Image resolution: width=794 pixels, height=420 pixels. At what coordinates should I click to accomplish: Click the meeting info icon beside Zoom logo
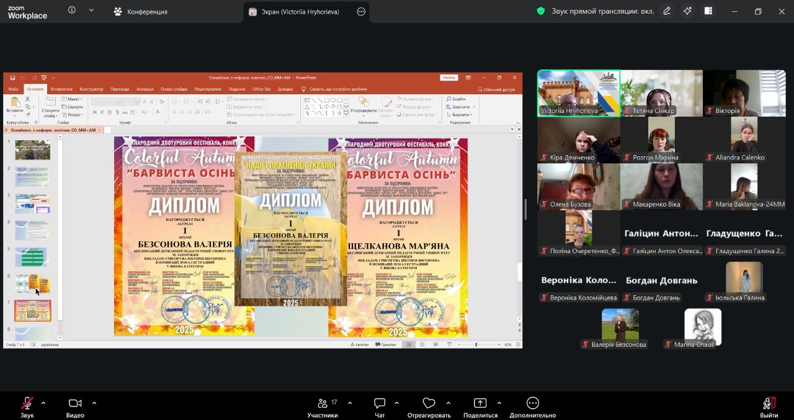click(72, 11)
